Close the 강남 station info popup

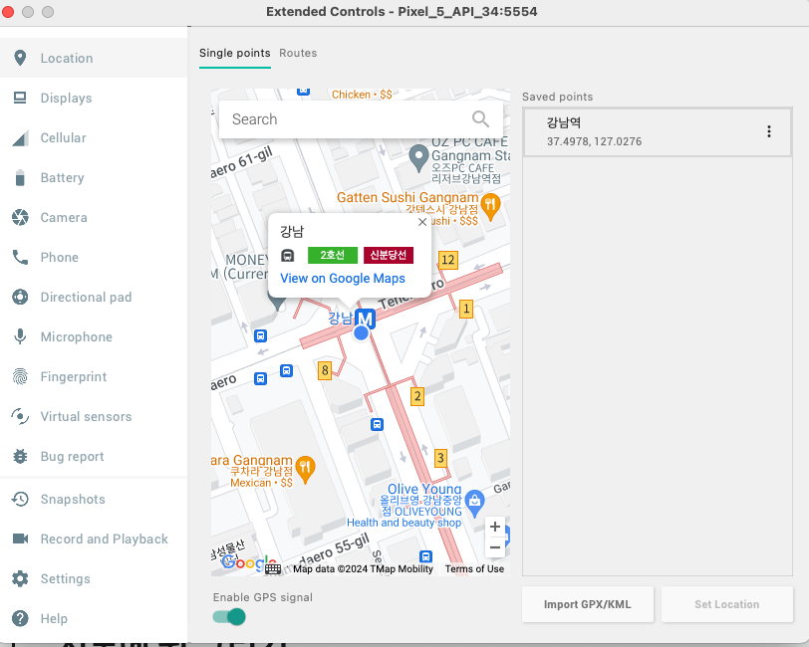coord(422,222)
